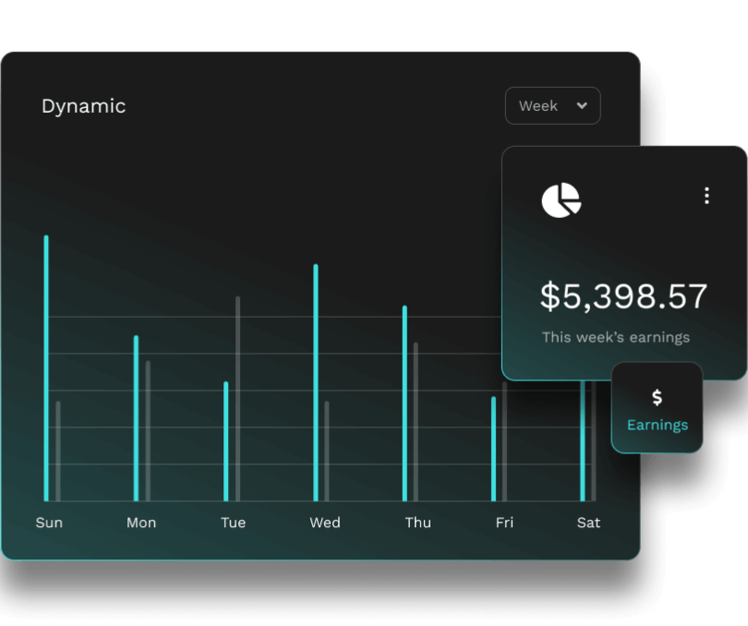
Task: Expand the dropdown chevron beside Week
Action: [x=582, y=106]
